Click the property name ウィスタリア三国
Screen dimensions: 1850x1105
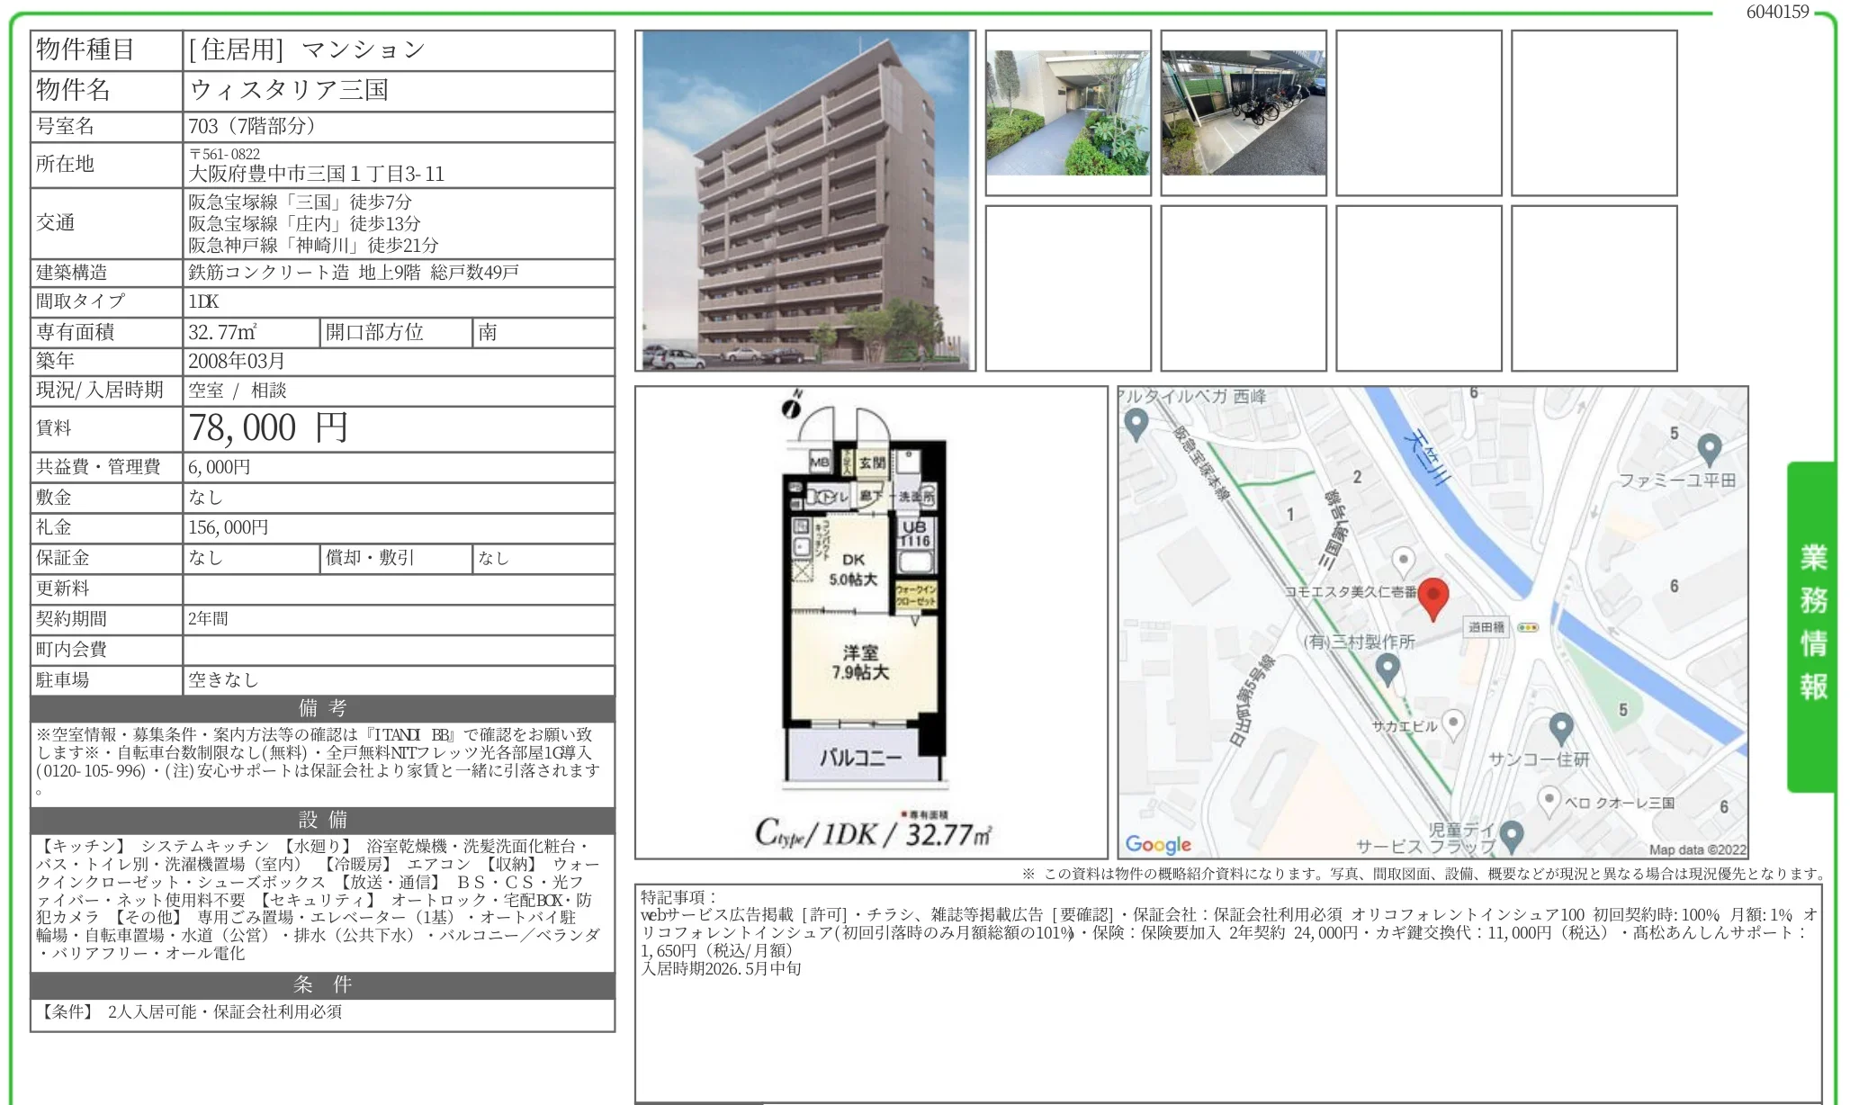tap(289, 90)
